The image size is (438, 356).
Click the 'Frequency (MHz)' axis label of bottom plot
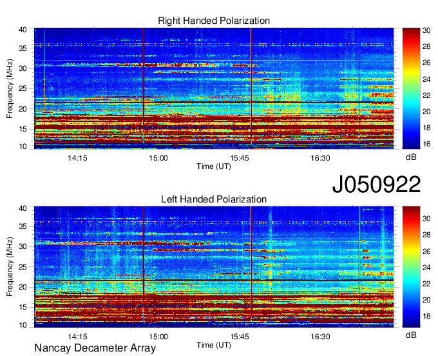pos(10,267)
